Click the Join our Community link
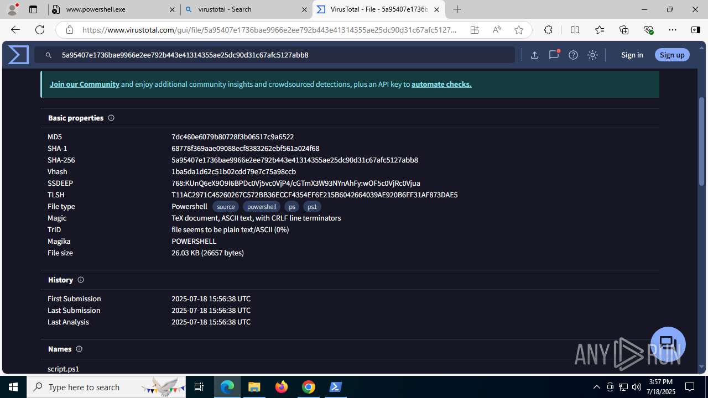Image resolution: width=708 pixels, height=398 pixels. 85,84
